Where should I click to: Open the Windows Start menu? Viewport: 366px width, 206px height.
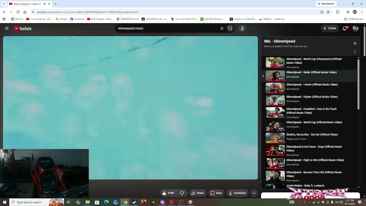tap(4, 202)
